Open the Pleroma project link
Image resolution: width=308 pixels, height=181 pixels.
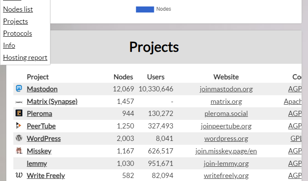pos(39,114)
